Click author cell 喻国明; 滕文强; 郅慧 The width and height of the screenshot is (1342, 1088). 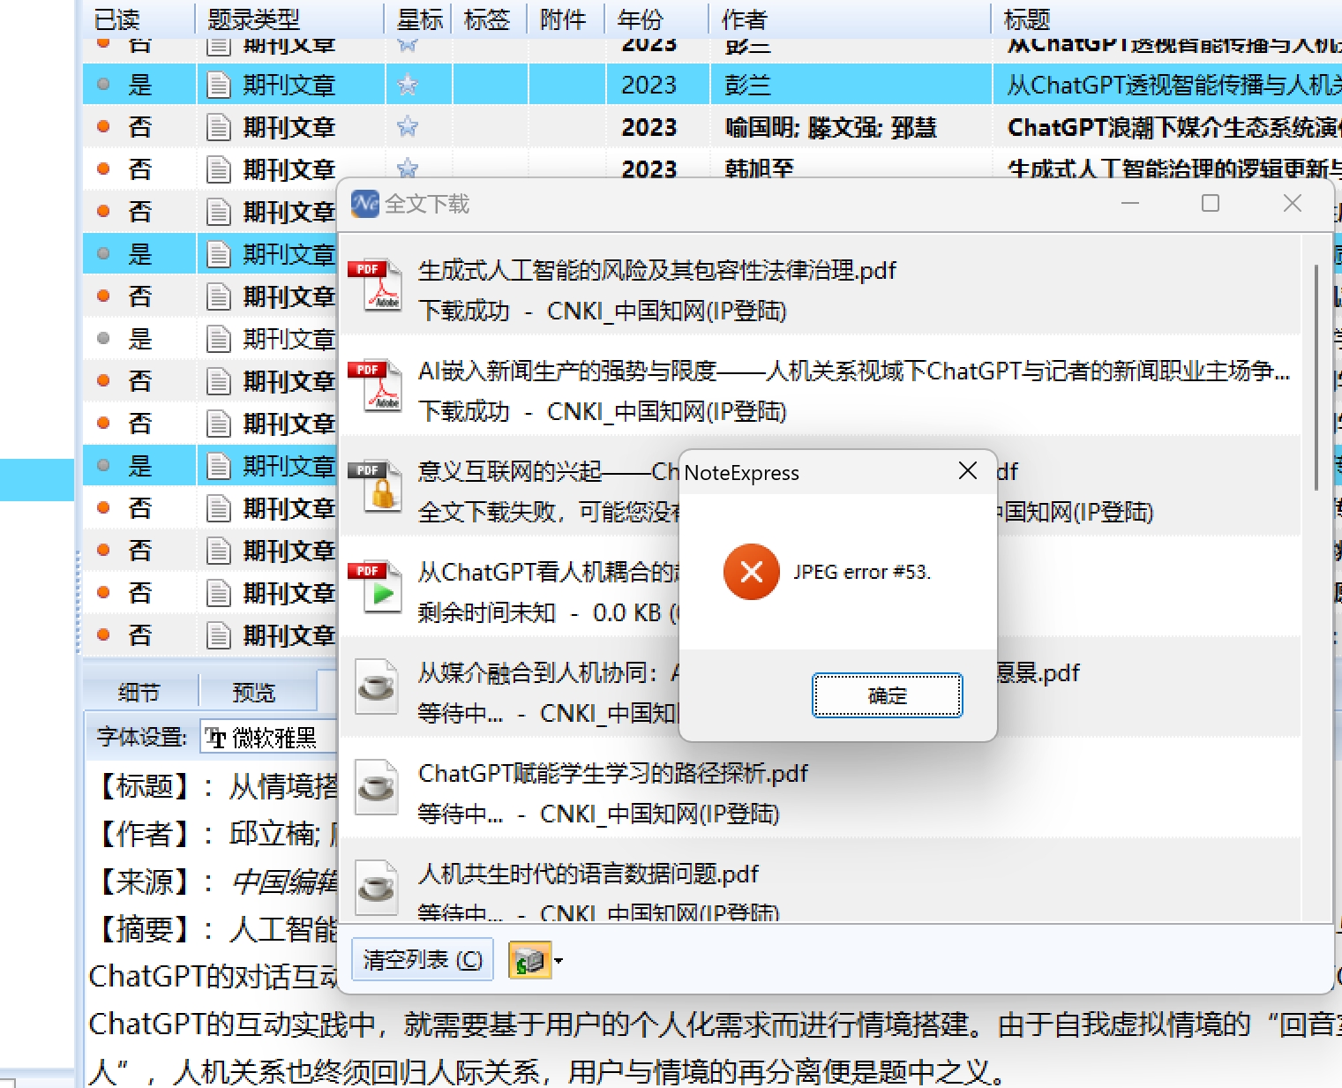tap(830, 127)
